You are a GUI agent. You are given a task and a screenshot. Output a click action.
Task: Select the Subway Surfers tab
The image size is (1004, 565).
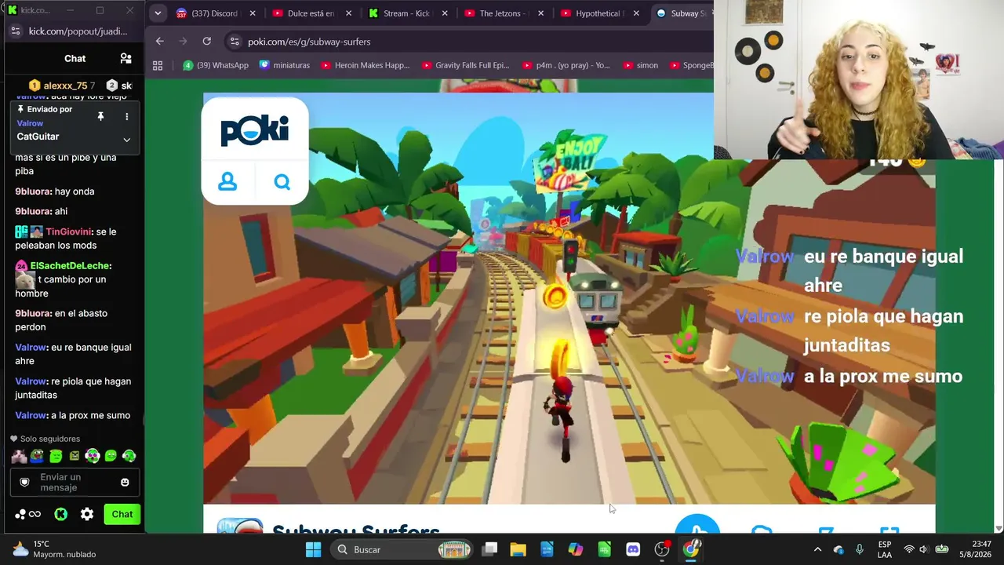[x=682, y=13]
